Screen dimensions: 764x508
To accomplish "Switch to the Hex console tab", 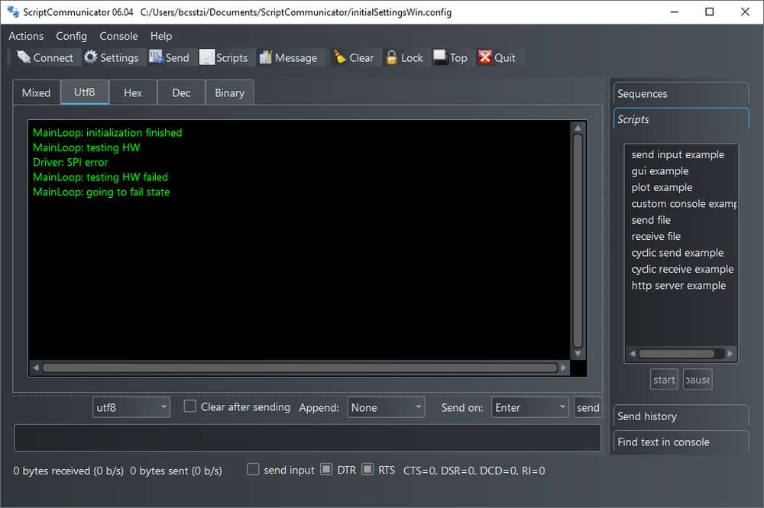I will pyautogui.click(x=133, y=92).
